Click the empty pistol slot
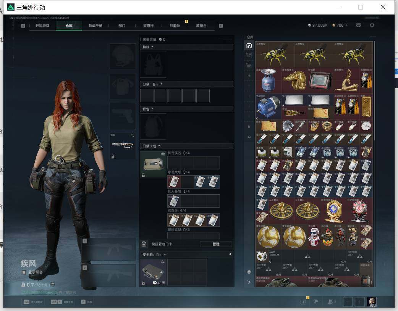The image size is (398, 311). point(123,116)
